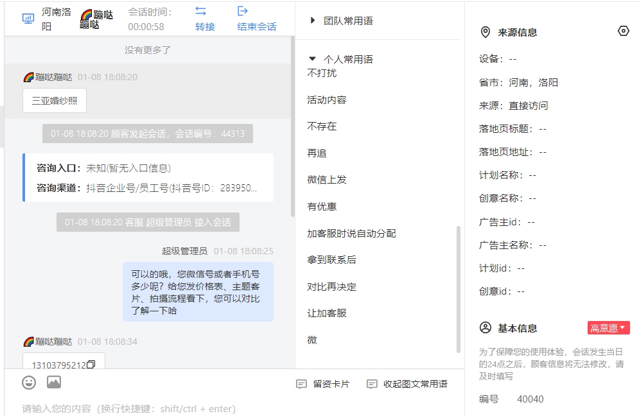Click the 没有更多了 notice
The height and width of the screenshot is (416, 639).
[x=148, y=50]
